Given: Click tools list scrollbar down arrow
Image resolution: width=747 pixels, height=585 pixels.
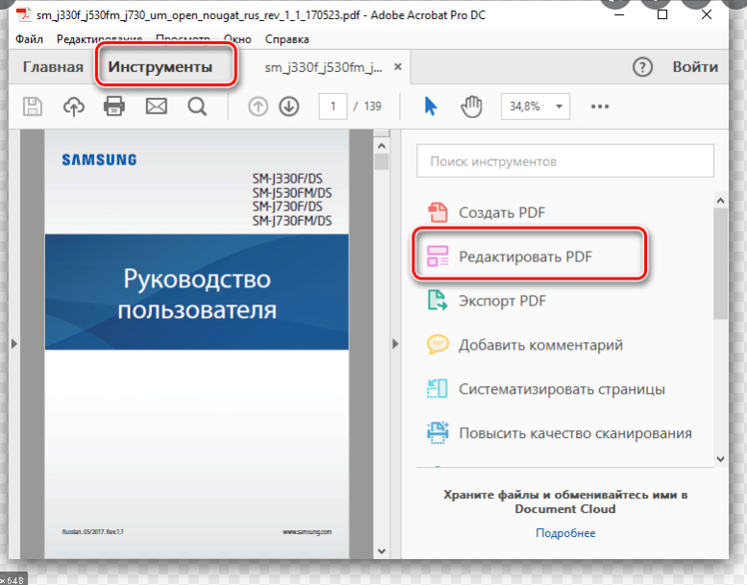Looking at the screenshot, I should click(720, 459).
